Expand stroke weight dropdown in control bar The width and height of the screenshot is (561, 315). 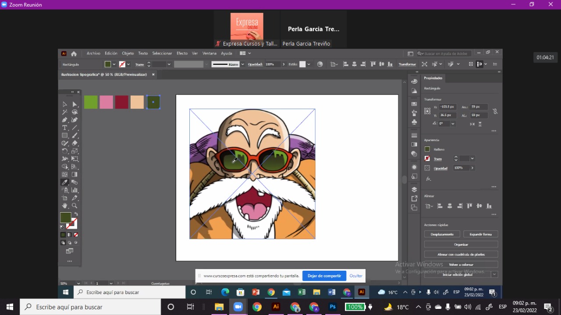[x=169, y=64]
